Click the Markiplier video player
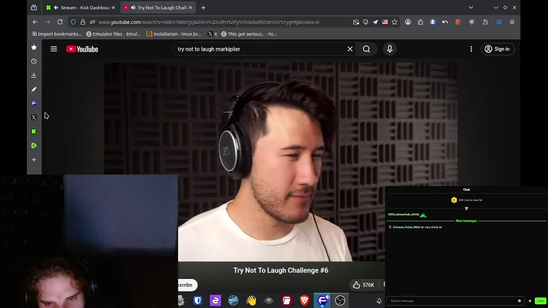 coord(281,162)
